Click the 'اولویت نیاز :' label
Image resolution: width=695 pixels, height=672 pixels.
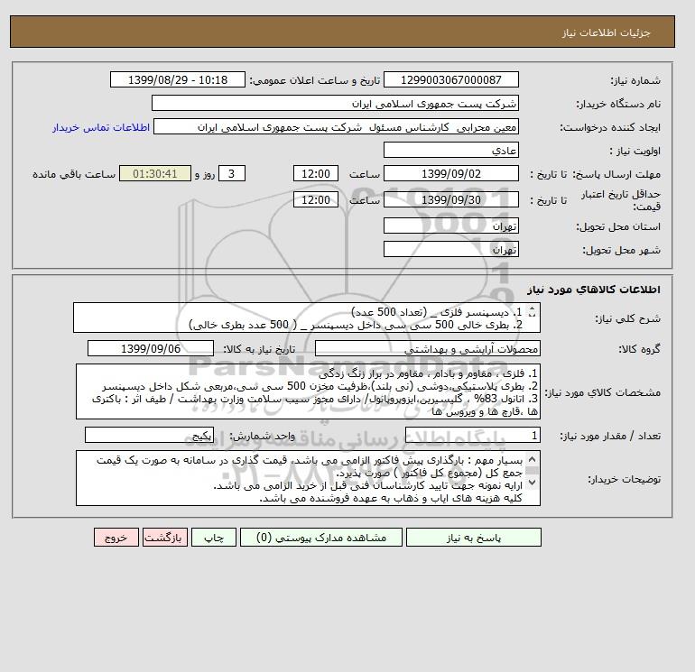[x=635, y=151]
